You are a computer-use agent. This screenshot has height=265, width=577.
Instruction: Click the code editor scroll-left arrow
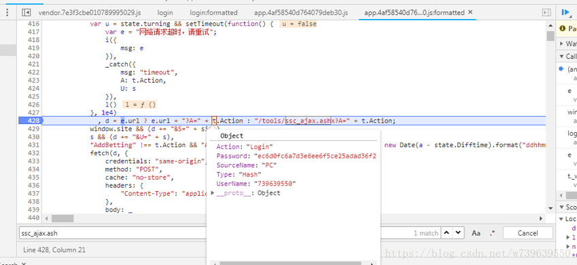point(46,219)
